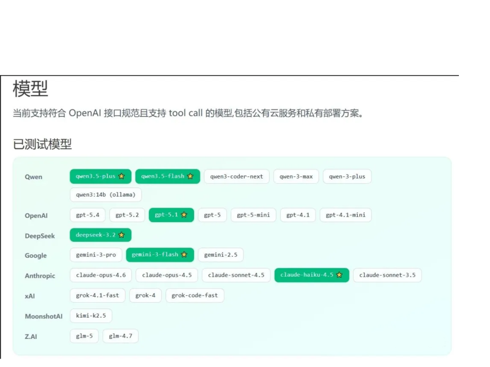Choose the gpt-4.1-mini model chip
The height and width of the screenshot is (367, 490).
pyautogui.click(x=345, y=215)
